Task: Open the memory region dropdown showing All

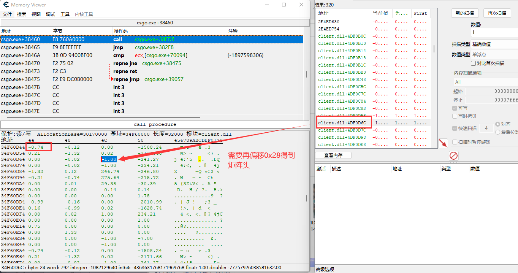Action: click(x=486, y=82)
